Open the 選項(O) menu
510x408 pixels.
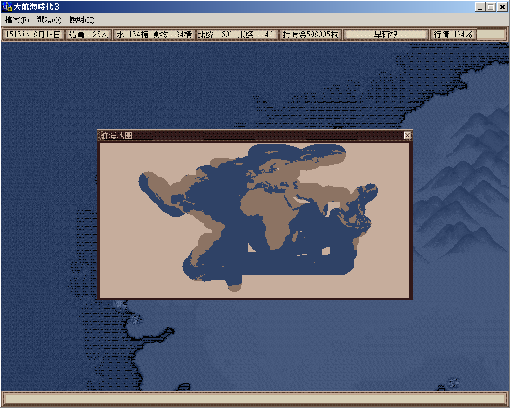click(49, 20)
